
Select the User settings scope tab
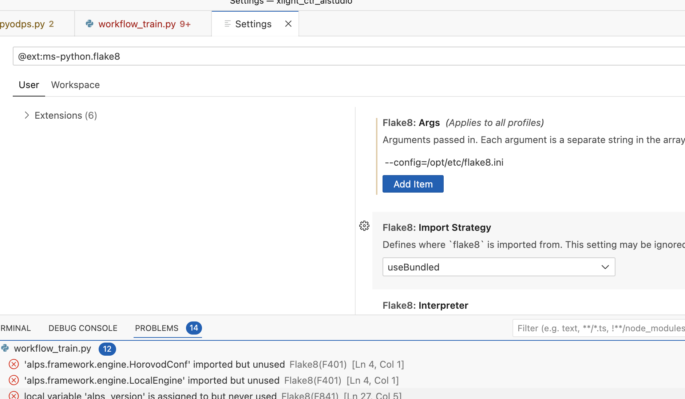(29, 85)
